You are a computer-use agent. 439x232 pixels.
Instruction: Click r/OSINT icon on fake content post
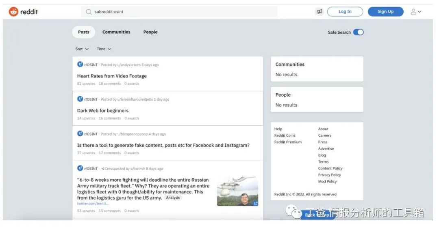click(x=80, y=133)
